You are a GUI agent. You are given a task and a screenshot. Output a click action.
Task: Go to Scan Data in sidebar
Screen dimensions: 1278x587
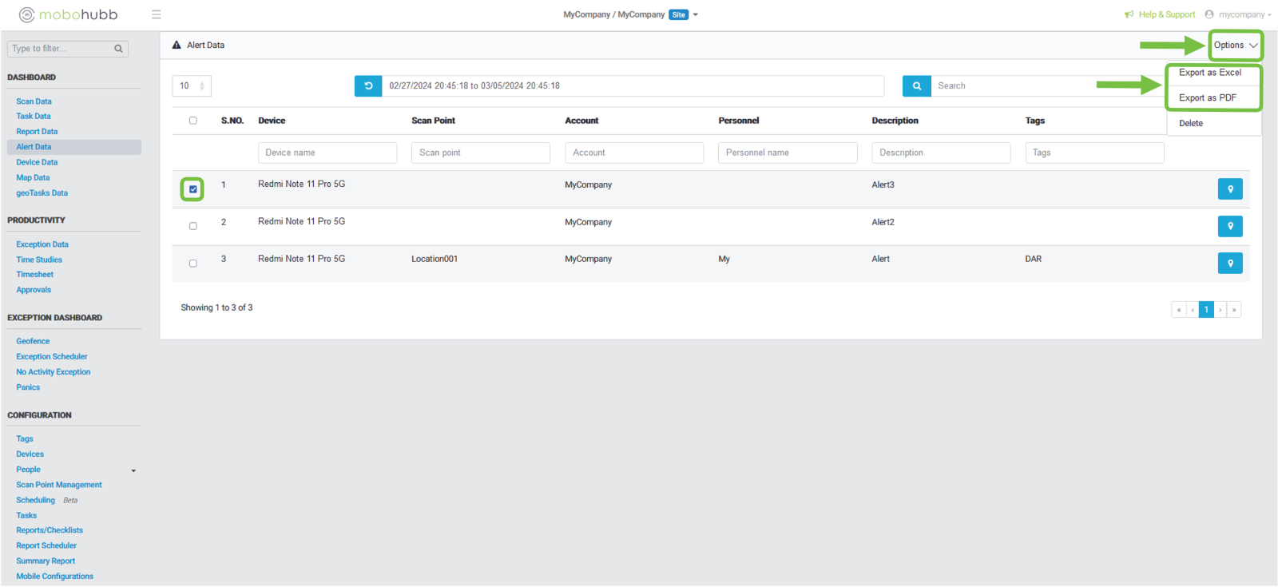coord(34,101)
